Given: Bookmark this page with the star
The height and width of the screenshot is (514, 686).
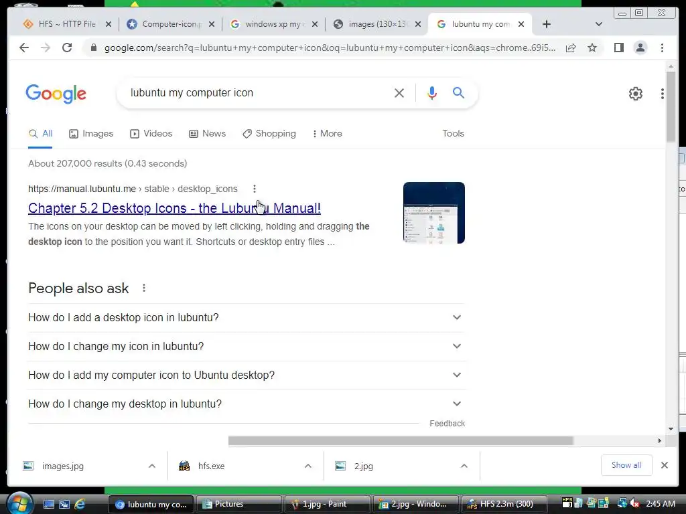Looking at the screenshot, I should (592, 48).
